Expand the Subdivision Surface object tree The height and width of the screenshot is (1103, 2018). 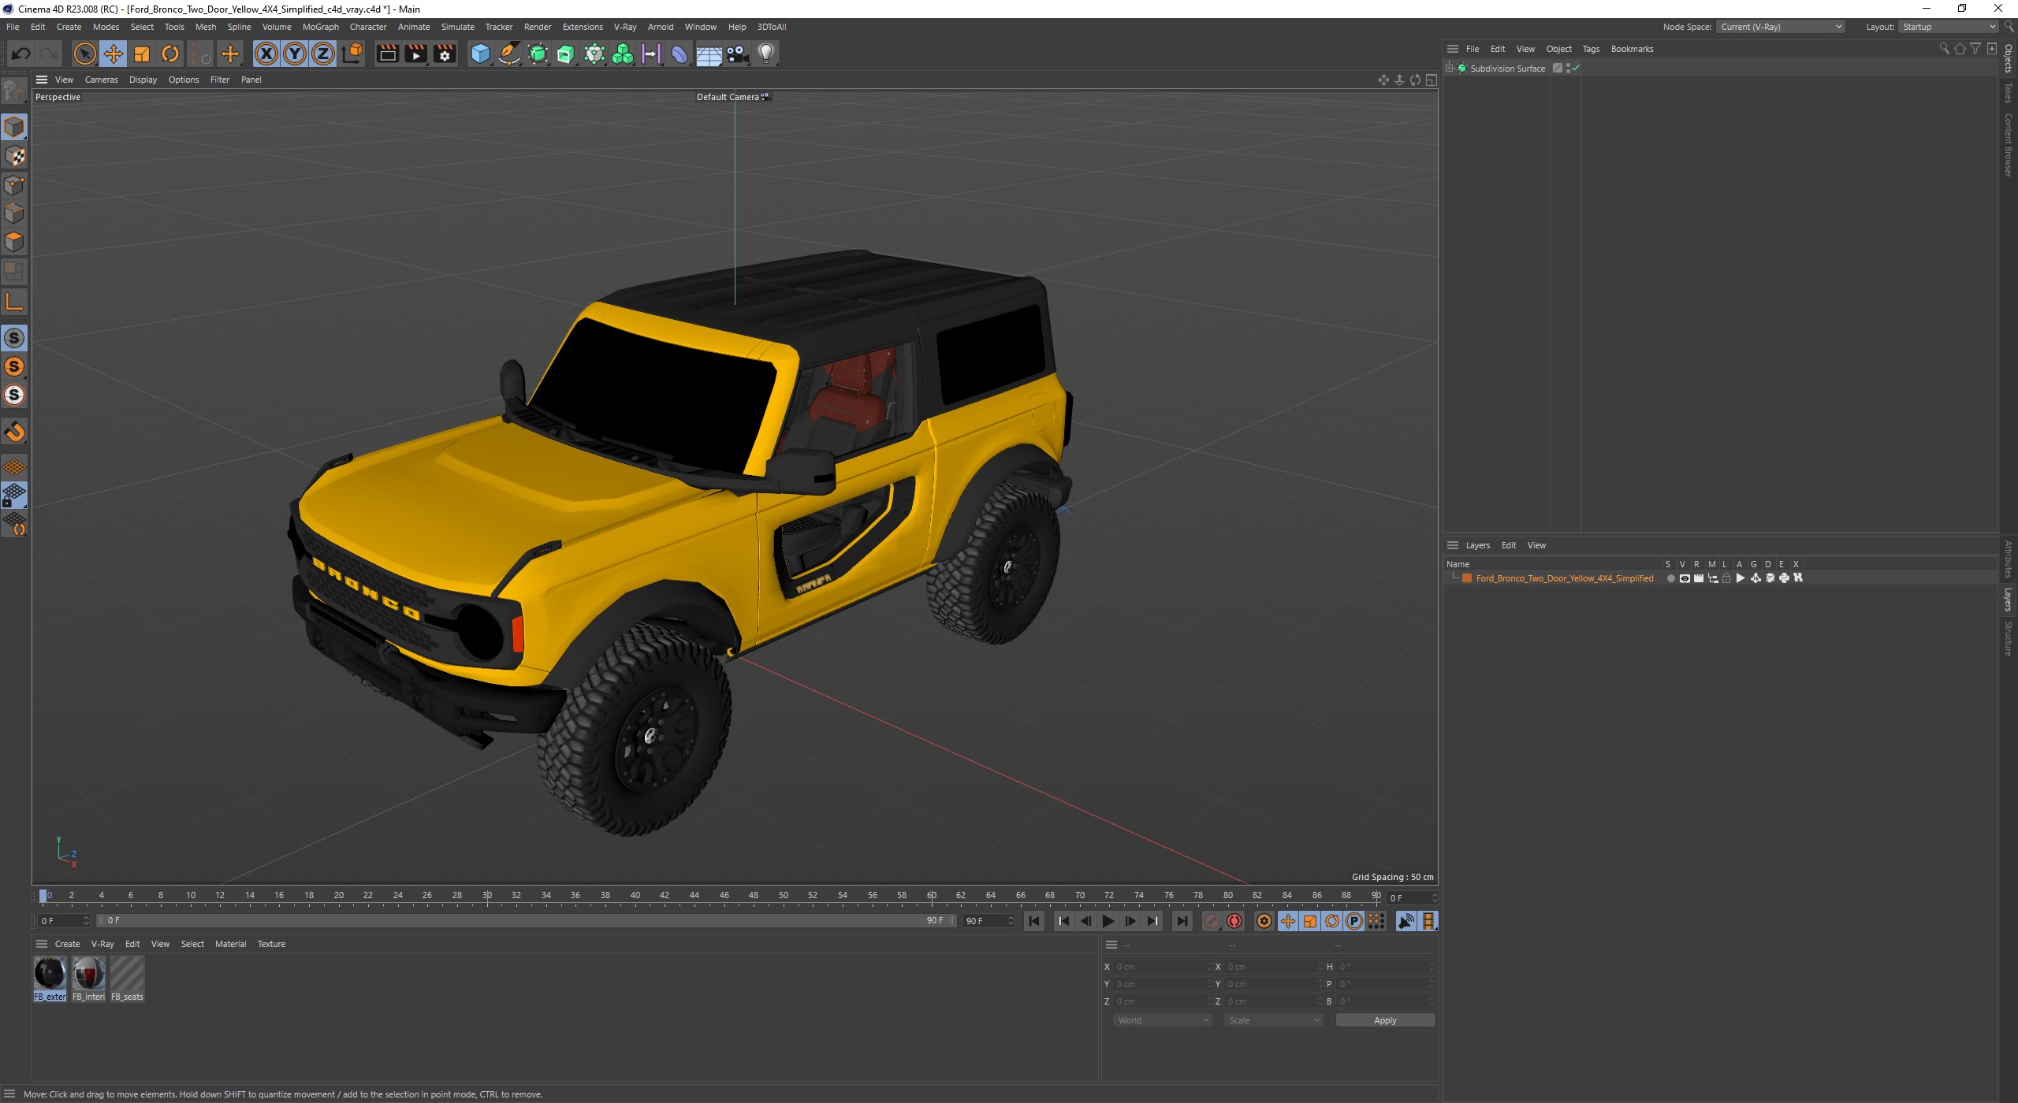click(1450, 69)
